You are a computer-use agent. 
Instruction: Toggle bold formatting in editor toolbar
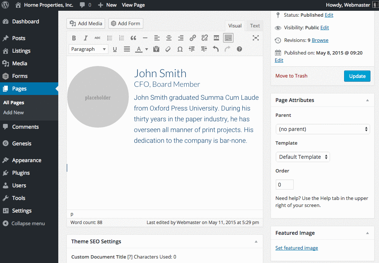74,38
